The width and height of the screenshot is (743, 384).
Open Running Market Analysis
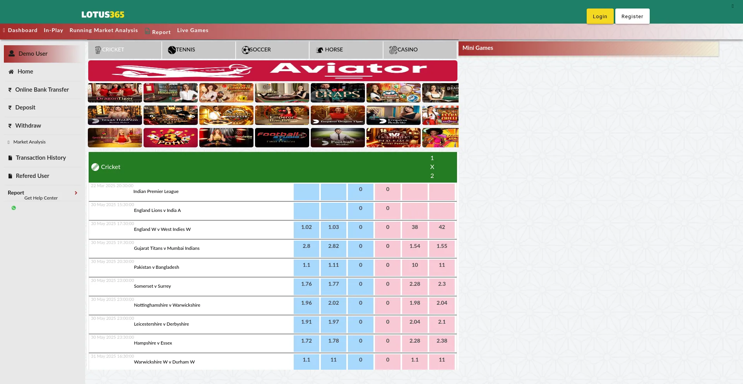pos(104,30)
